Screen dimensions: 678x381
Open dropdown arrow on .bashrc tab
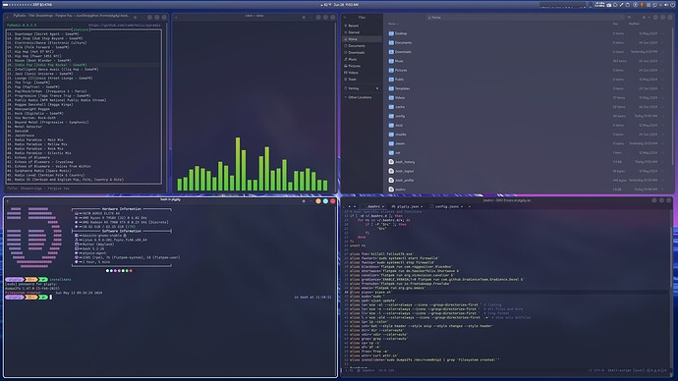coord(383,207)
